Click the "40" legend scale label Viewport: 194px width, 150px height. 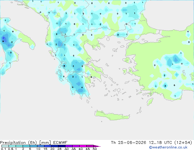click(x=81, y=149)
